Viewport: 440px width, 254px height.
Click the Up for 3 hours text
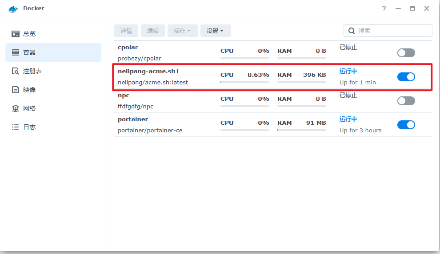[360, 131]
